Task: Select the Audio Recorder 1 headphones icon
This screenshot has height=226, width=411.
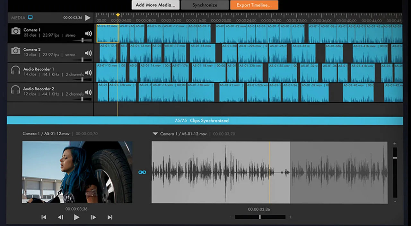Action: coord(15,70)
